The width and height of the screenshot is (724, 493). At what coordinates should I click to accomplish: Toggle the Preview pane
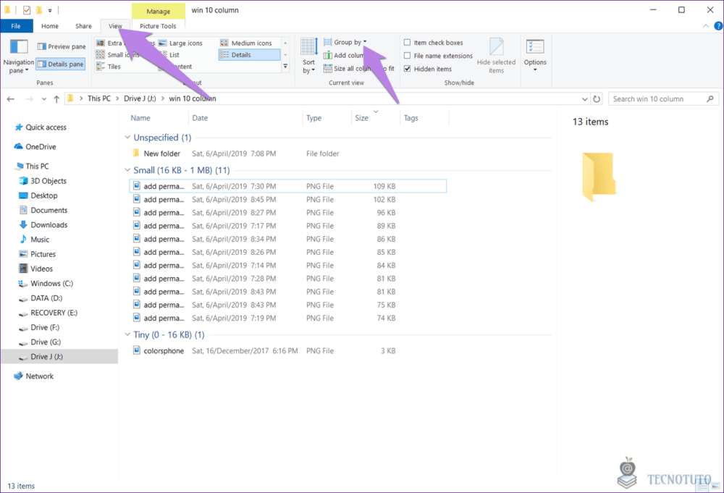coord(62,46)
